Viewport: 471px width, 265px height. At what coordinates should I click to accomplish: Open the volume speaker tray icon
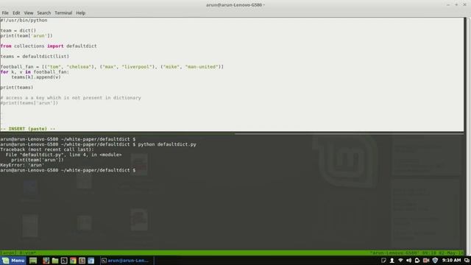409,261
